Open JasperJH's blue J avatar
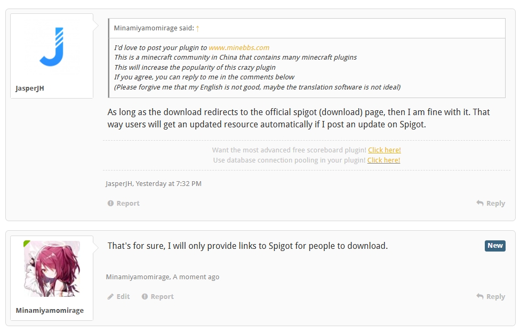The height and width of the screenshot is (332, 520). (x=52, y=47)
